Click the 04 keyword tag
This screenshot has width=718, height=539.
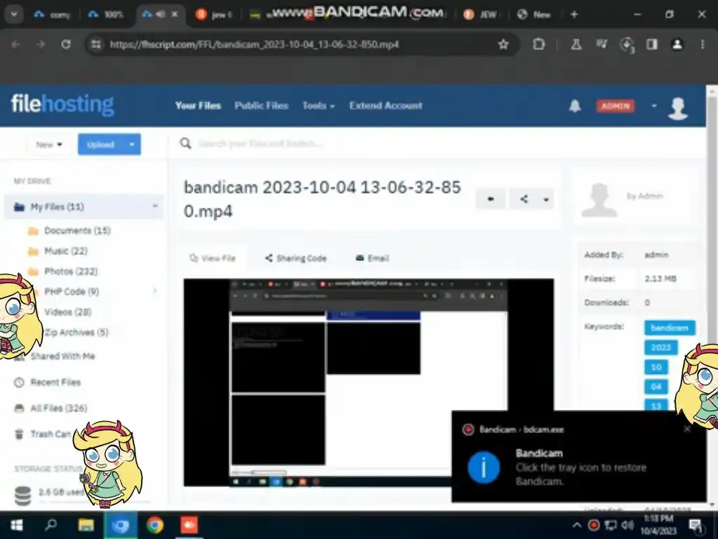pos(656,387)
